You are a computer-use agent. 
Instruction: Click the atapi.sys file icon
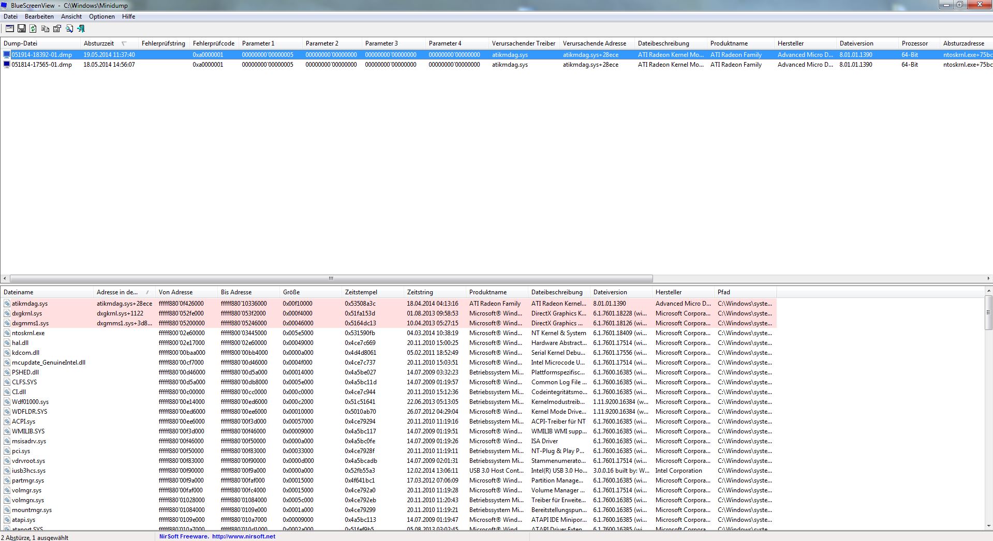(7, 520)
